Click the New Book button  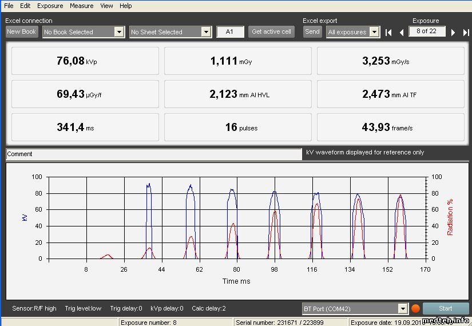pos(22,32)
